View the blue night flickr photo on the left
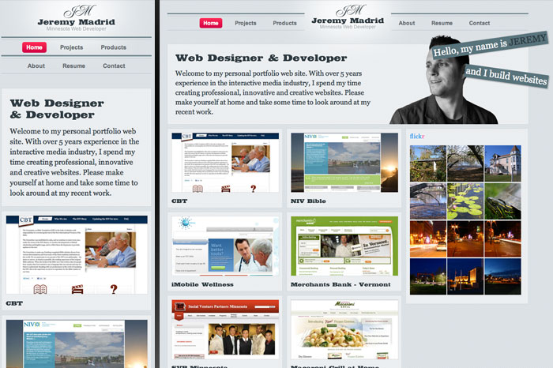The height and width of the screenshot is (368, 553). [428, 276]
